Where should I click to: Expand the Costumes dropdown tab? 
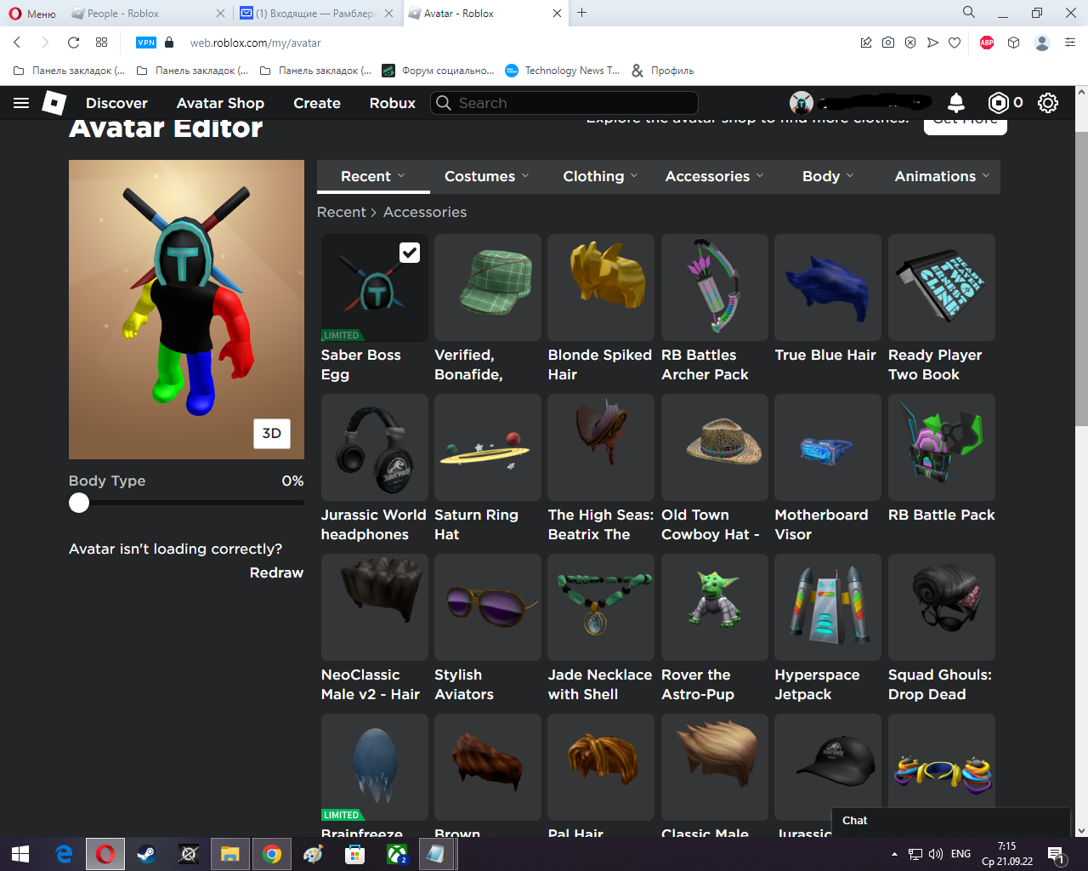point(486,176)
